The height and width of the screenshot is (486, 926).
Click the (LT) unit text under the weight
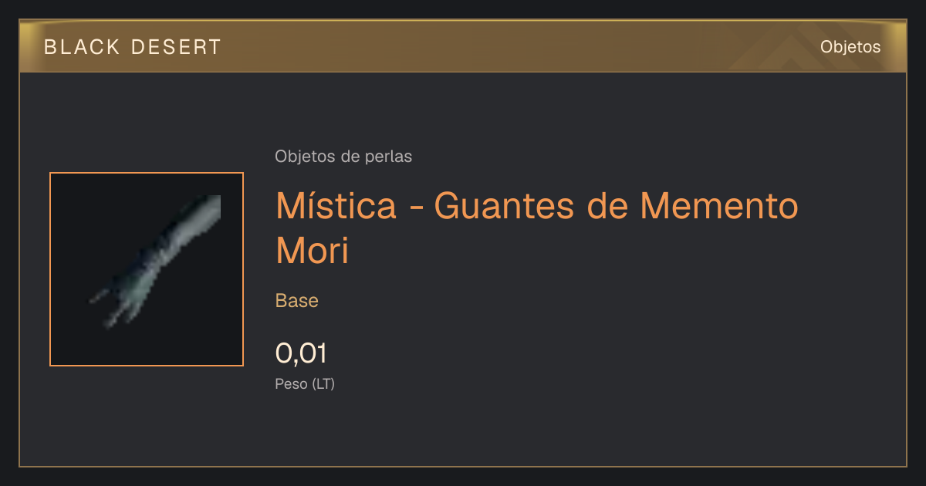click(x=323, y=383)
